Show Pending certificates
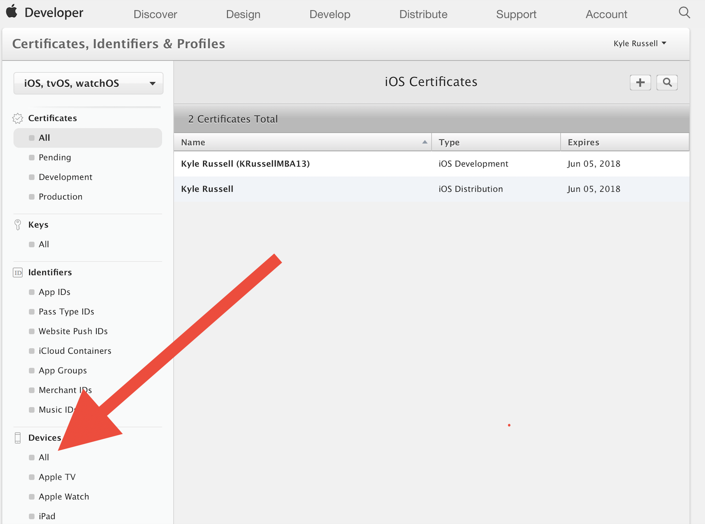The image size is (705, 524). [x=55, y=158]
